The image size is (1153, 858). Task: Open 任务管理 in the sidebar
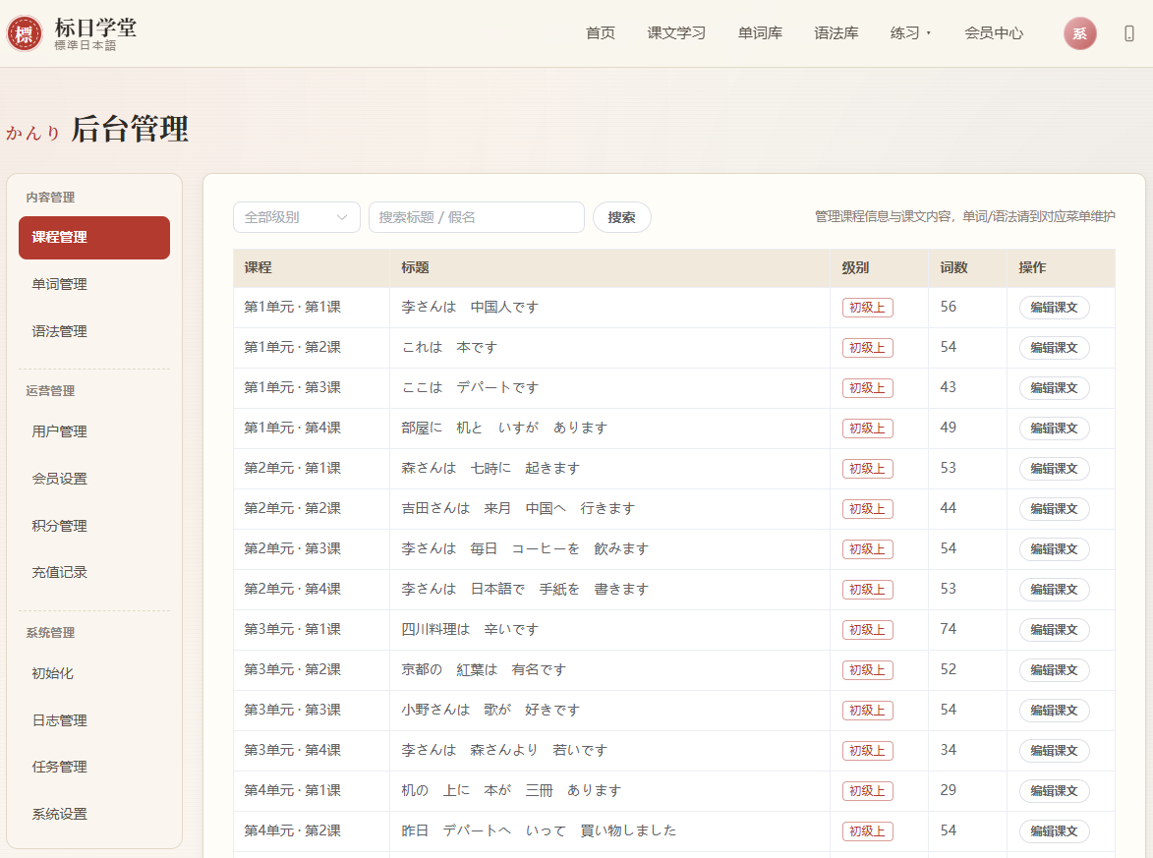(94, 767)
